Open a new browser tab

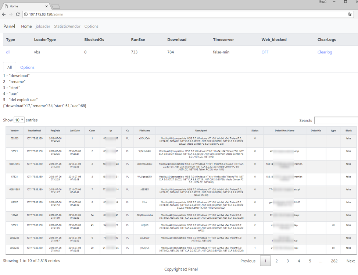point(56,7)
